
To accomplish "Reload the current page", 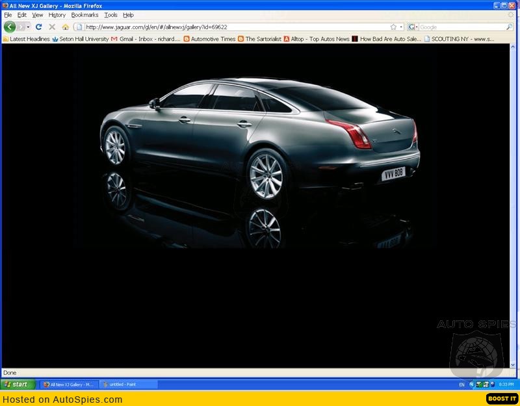I will [39, 27].
